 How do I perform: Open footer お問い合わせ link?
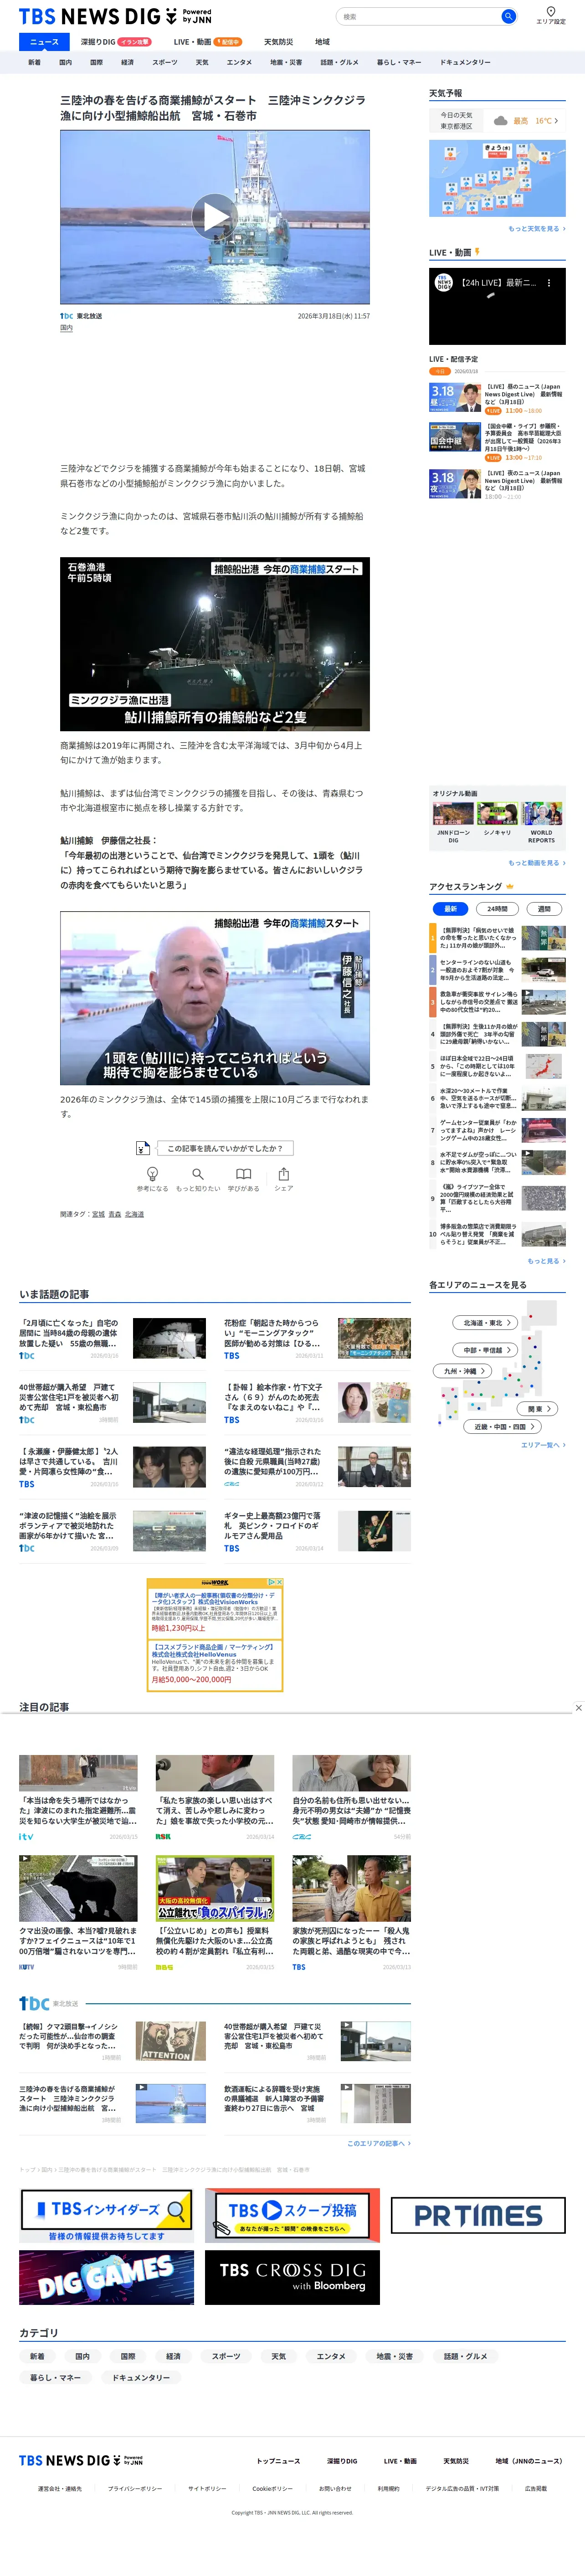tap(335, 2488)
